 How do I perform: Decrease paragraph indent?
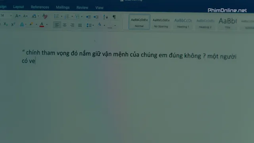88,17
